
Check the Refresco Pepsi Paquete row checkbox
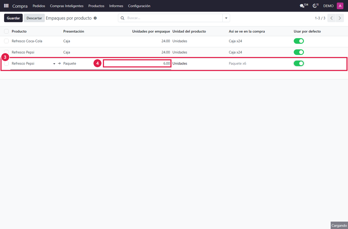[x=6, y=63]
